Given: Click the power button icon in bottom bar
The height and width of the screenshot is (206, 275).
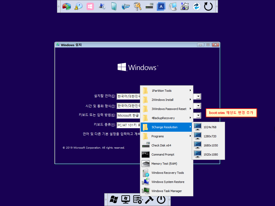Looking at the screenshot, I should (x=161, y=200).
